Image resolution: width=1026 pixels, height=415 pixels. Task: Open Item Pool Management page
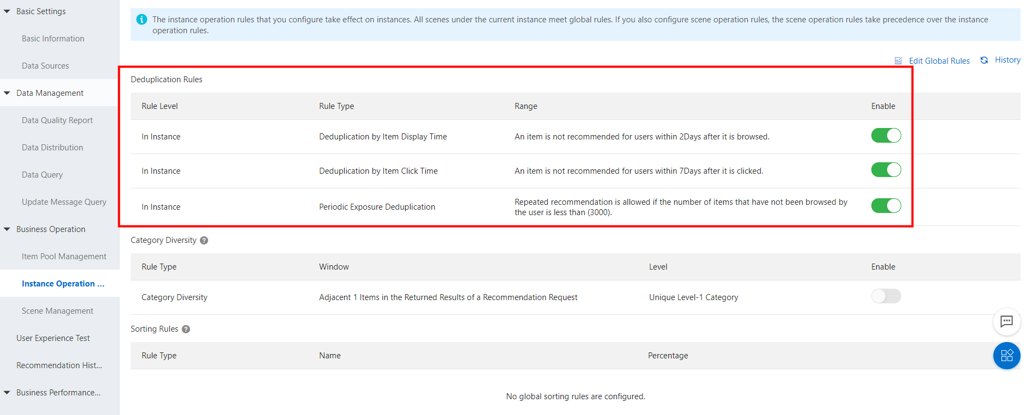point(64,257)
